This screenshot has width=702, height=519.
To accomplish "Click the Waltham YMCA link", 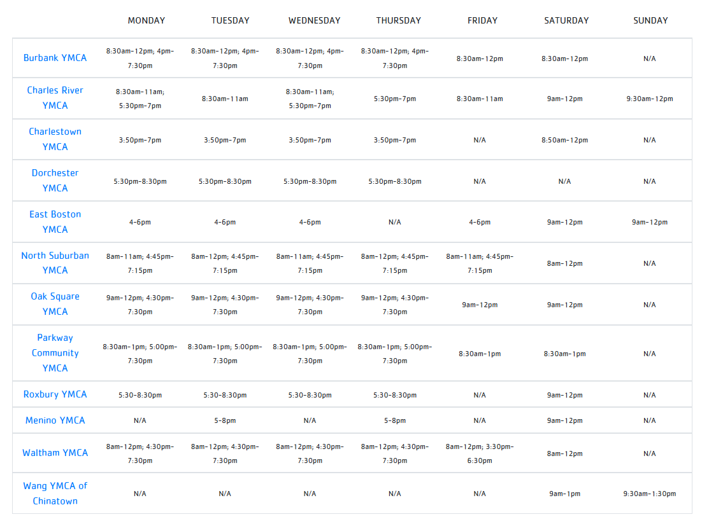I will (x=55, y=453).
